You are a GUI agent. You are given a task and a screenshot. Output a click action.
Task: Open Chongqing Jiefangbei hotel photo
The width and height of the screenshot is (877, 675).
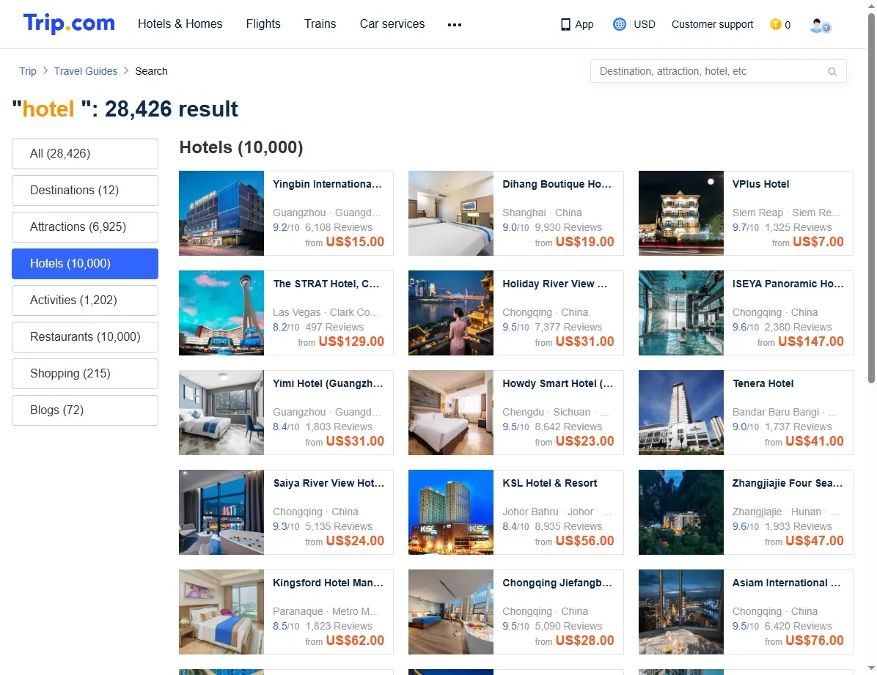(x=451, y=612)
